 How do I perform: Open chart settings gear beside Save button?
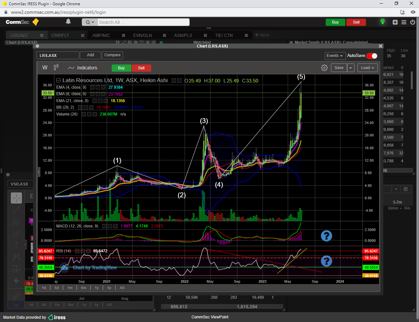(324, 68)
